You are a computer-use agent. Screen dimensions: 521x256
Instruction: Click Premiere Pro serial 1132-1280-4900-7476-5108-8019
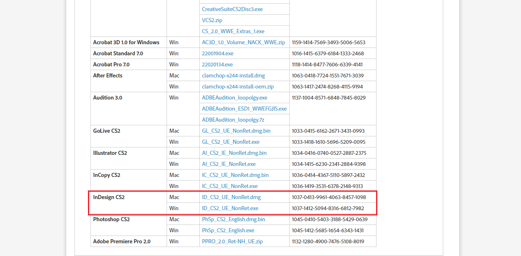(328, 241)
